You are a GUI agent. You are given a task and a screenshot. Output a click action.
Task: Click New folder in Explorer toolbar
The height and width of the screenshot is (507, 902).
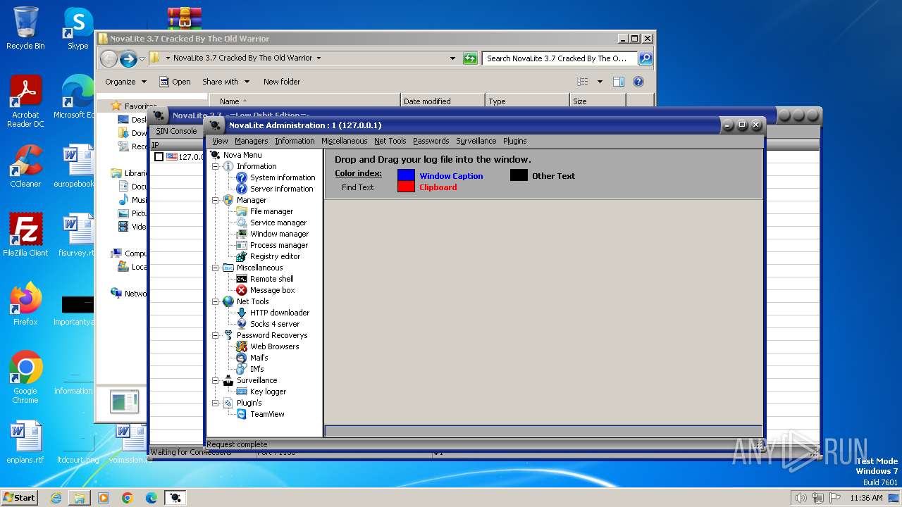coord(282,82)
